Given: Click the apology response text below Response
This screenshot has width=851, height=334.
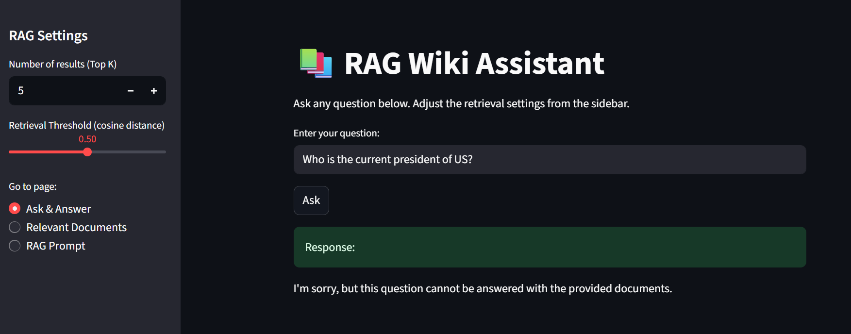Looking at the screenshot, I should [483, 288].
